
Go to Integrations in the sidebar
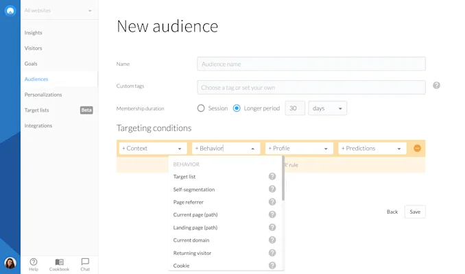[x=38, y=125]
